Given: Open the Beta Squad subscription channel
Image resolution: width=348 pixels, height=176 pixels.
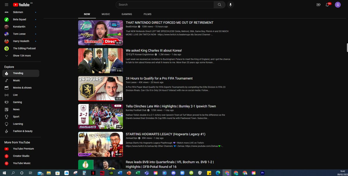Looking at the screenshot, I should (21, 19).
